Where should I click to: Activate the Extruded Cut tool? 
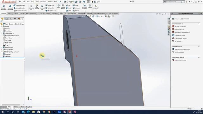(x=31, y=8)
